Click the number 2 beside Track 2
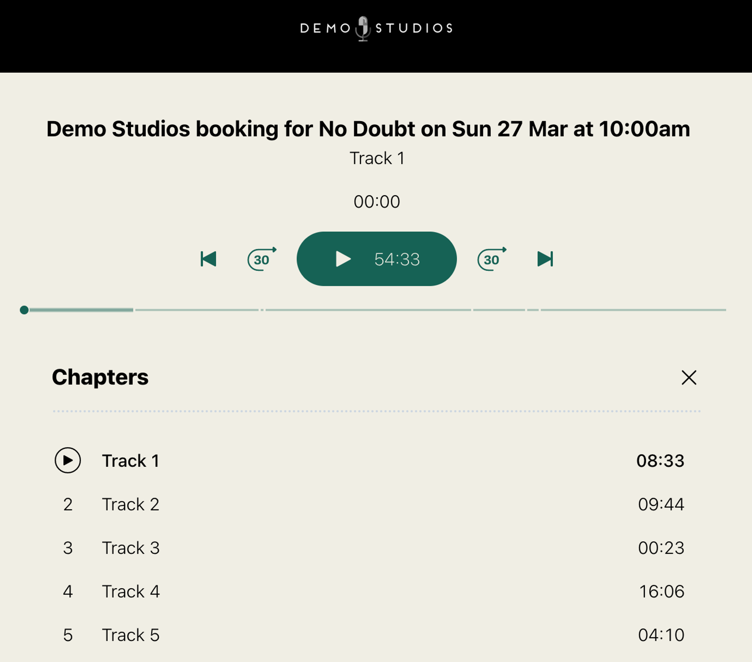The height and width of the screenshot is (662, 752). pyautogui.click(x=68, y=505)
